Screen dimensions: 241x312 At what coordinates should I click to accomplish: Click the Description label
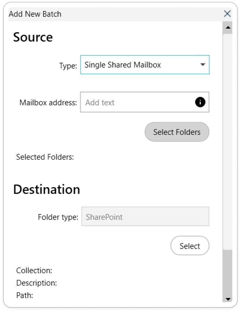click(x=36, y=283)
